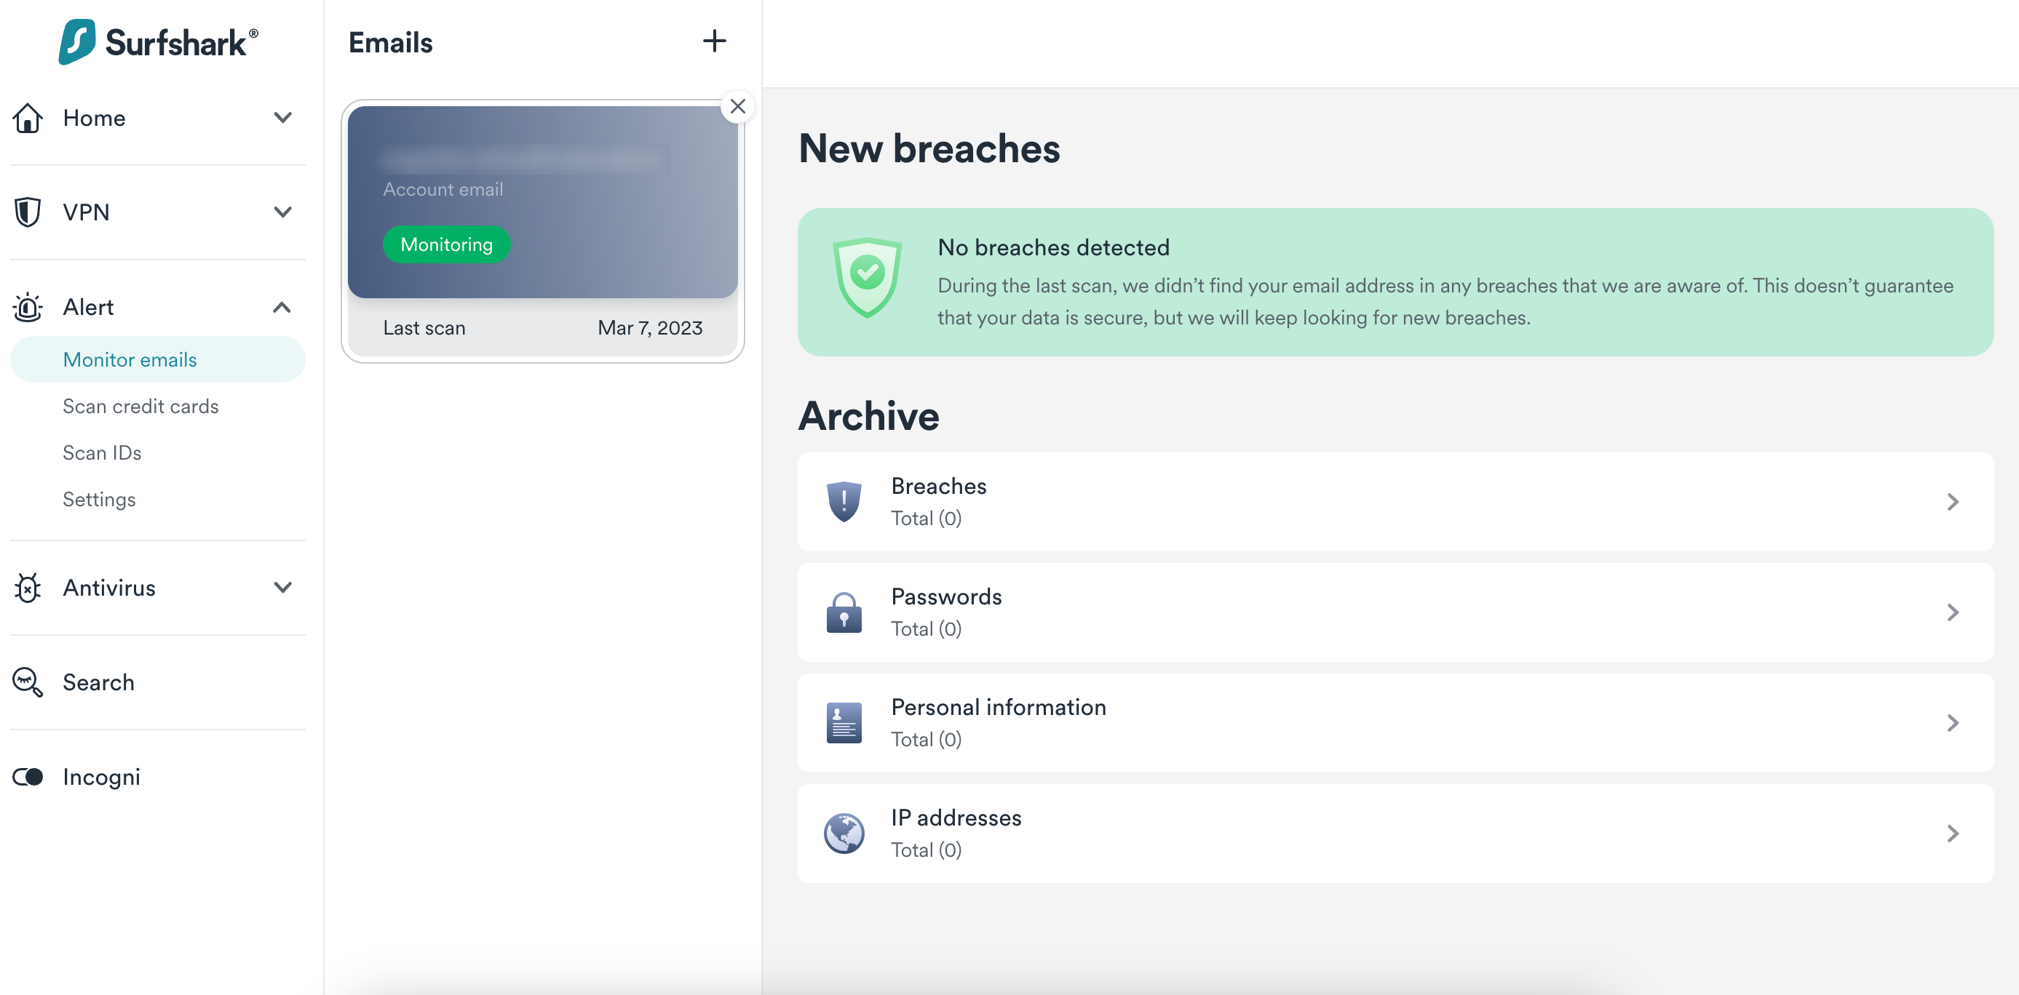Click the Alert siren icon

point(28,307)
